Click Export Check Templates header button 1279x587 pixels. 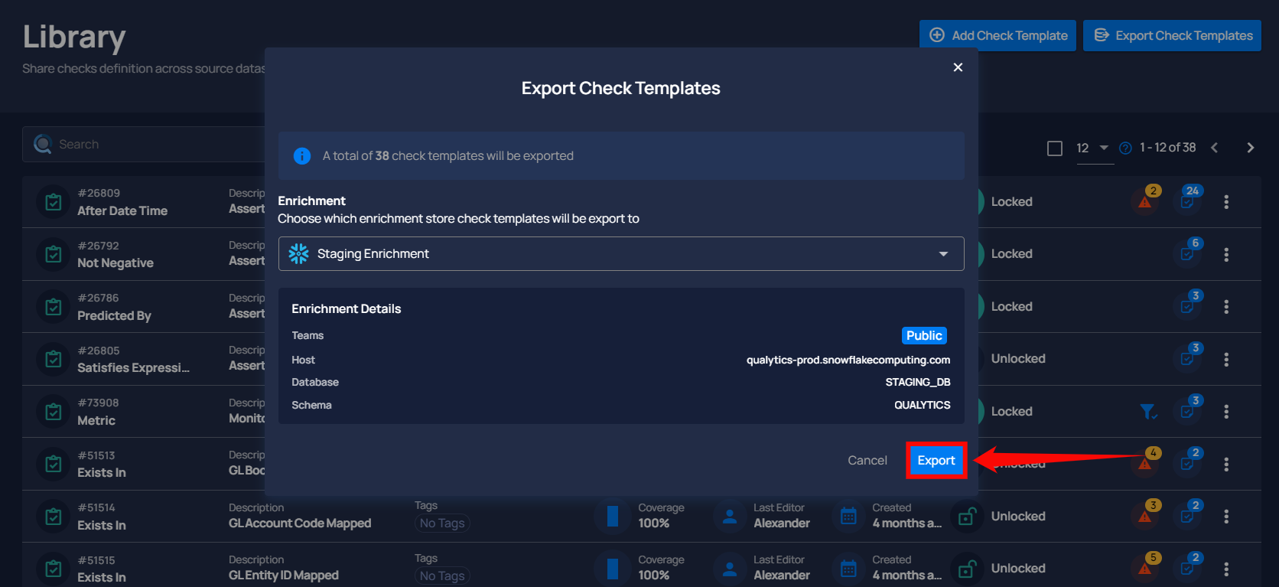pyautogui.click(x=1172, y=35)
